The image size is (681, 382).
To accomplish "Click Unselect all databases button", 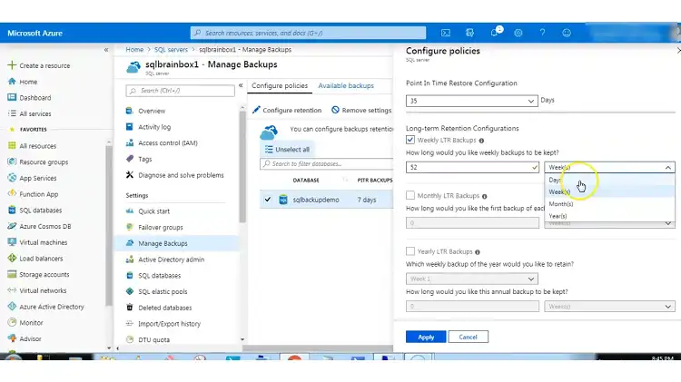I will [288, 150].
